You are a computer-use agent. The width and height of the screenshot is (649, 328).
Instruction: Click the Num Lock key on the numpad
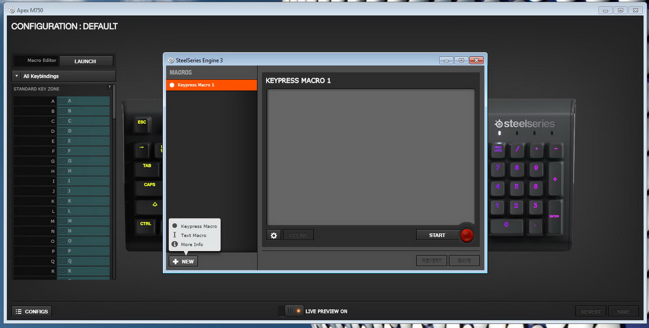(498, 150)
